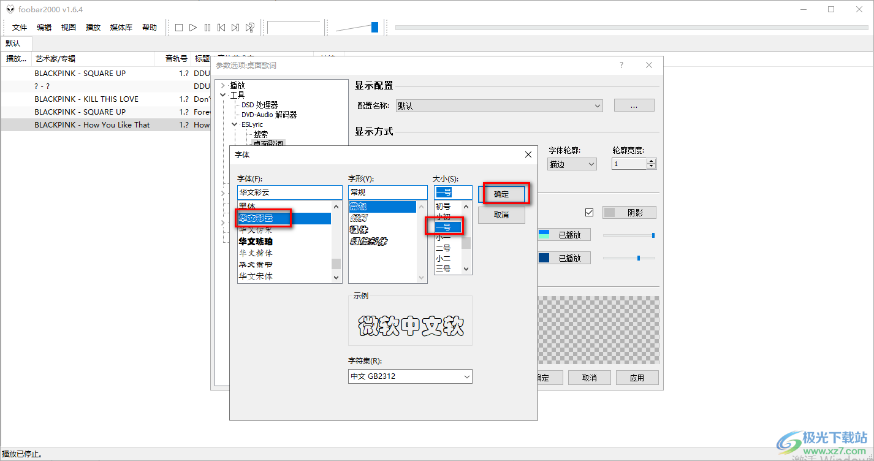Click the Play icon in toolbar
874x461 pixels.
coord(193,28)
